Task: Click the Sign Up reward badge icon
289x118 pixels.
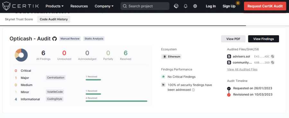Action: point(238,3)
